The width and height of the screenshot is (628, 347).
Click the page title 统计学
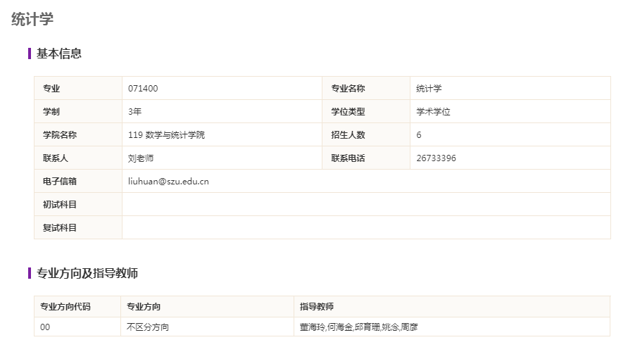[32, 19]
